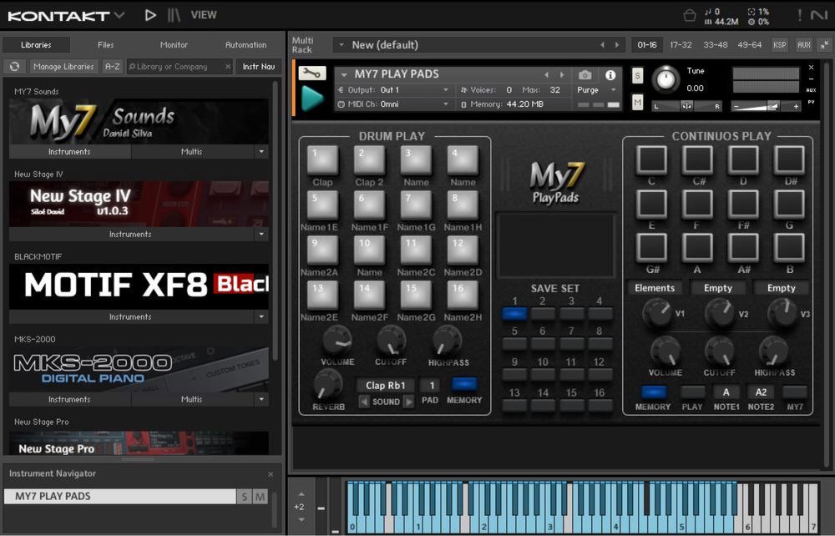The image size is (835, 536).
Task: Open the VIEW menu
Action: click(x=204, y=15)
